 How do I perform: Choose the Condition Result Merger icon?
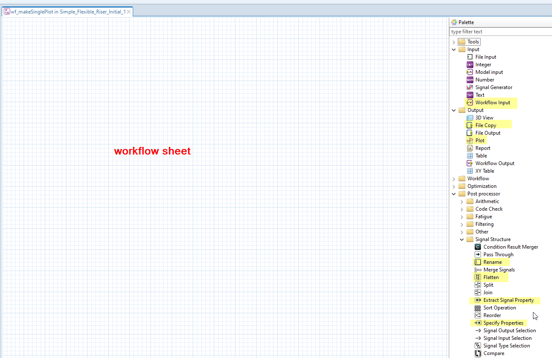coord(478,247)
